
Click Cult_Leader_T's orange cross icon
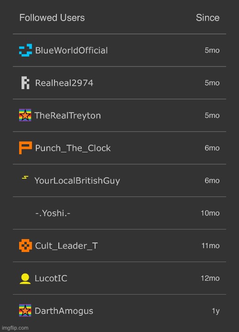pyautogui.click(x=25, y=246)
